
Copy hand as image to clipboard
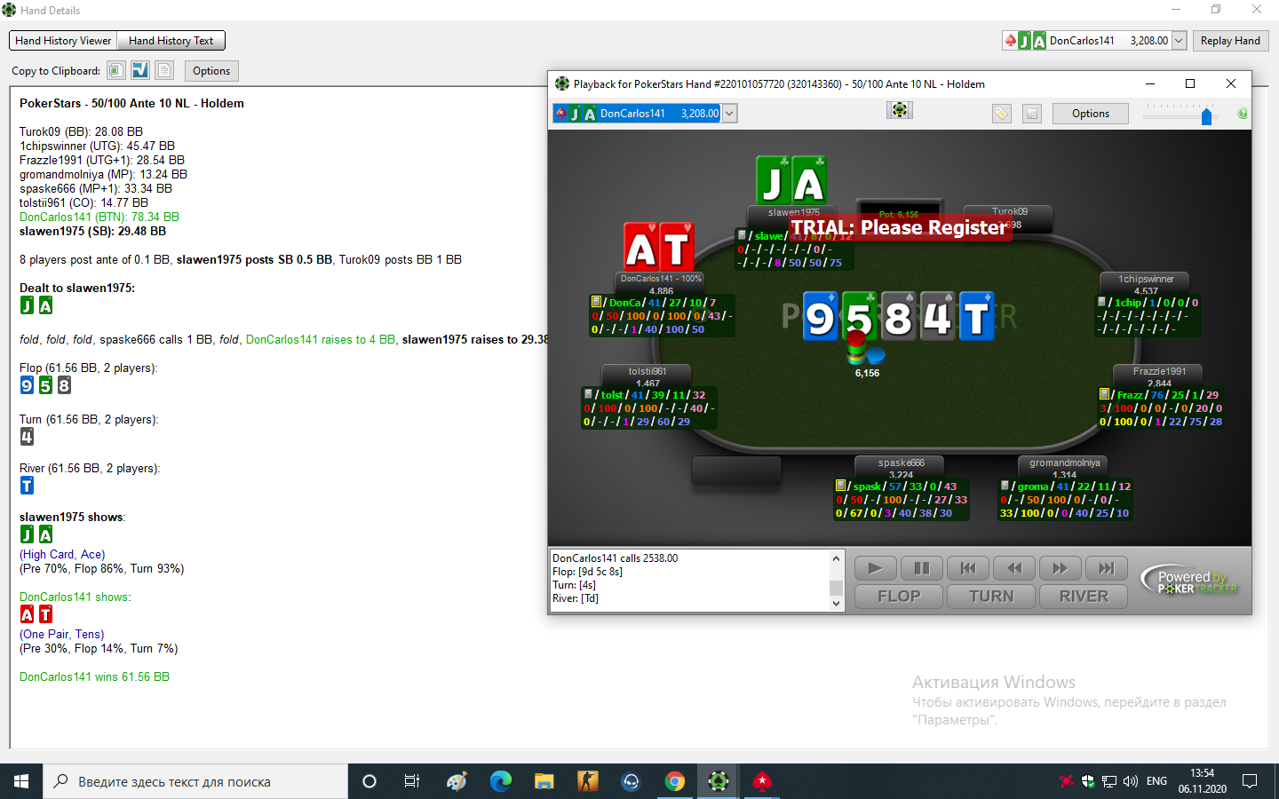pos(115,70)
